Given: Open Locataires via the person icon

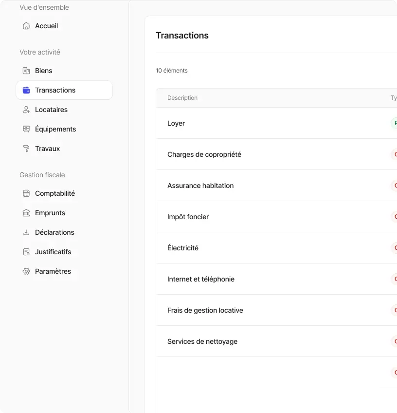Looking at the screenshot, I should 26,110.
